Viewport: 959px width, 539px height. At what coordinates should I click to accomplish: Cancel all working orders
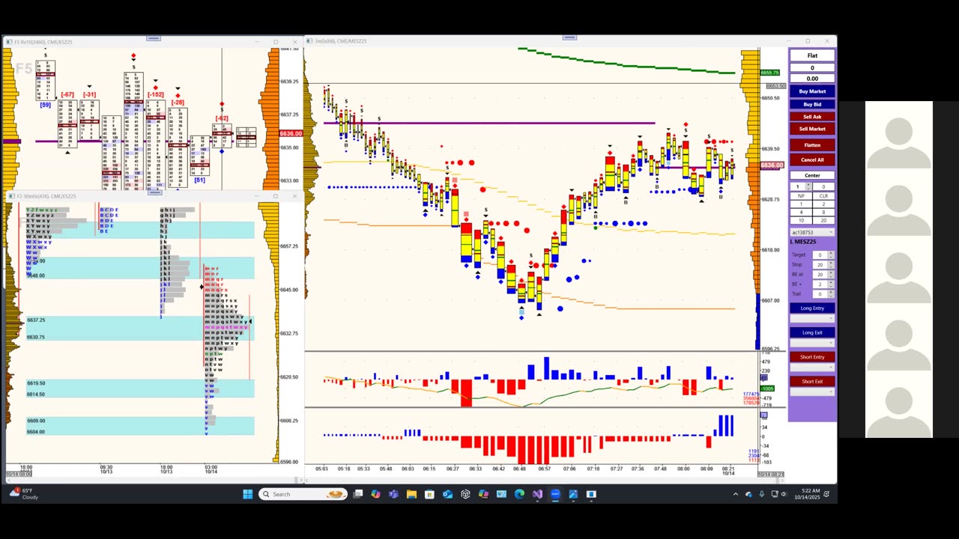pyautogui.click(x=812, y=159)
